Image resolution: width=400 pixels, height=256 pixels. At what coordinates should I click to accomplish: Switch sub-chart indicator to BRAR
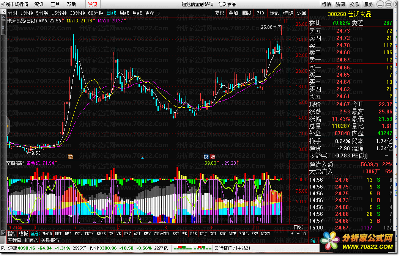pos(101,234)
